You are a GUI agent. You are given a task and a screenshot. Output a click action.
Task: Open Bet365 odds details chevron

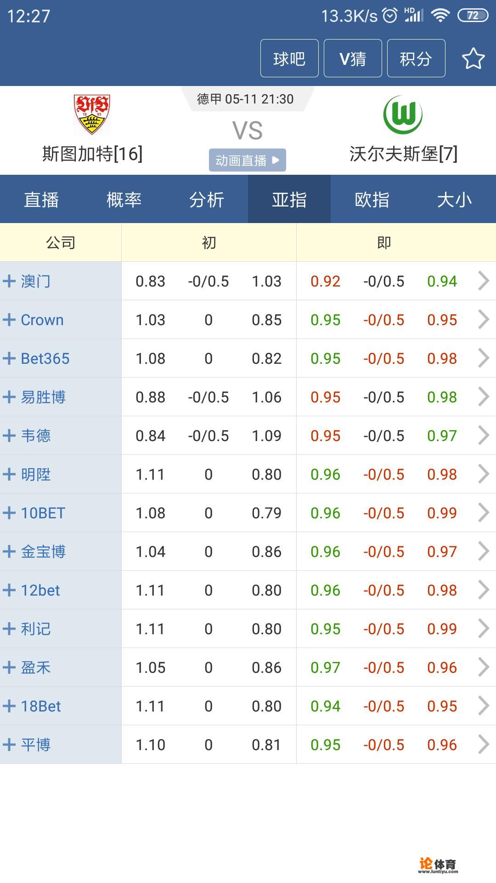pos(484,358)
